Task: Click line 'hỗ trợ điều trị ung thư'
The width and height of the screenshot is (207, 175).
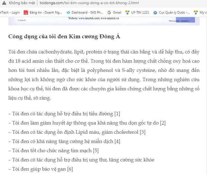Action: tap(81, 160)
